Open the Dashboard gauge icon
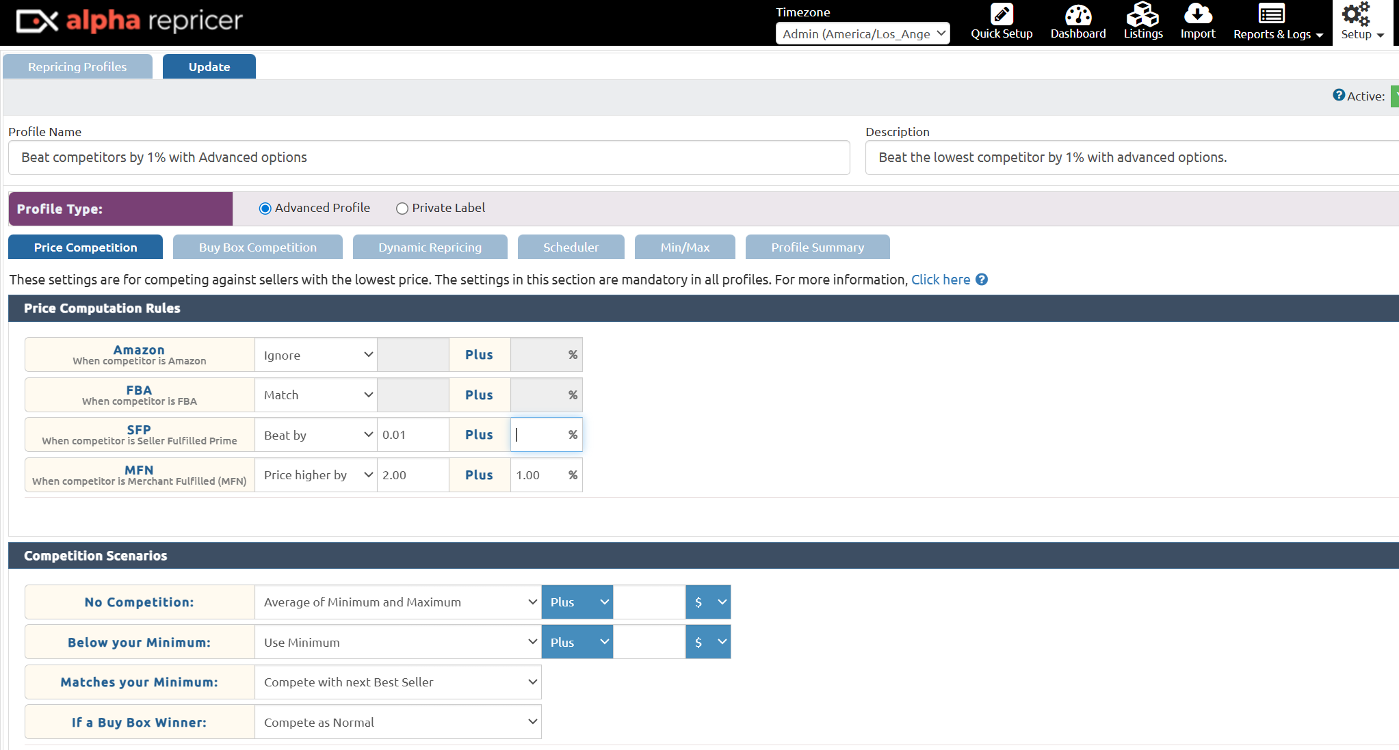 [x=1078, y=14]
